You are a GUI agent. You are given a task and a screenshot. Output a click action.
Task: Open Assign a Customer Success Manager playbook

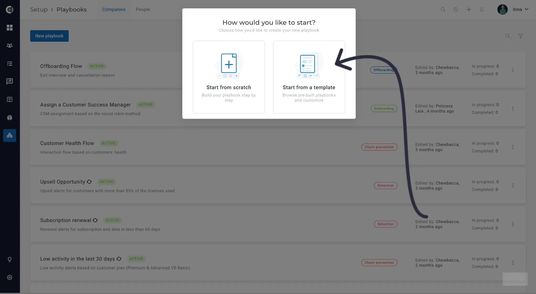point(85,105)
